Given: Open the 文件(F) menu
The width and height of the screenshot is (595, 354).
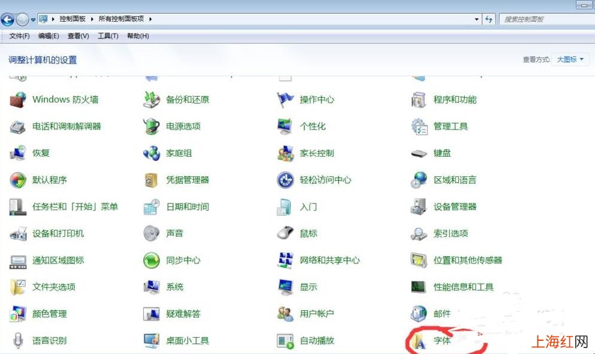Looking at the screenshot, I should pos(19,36).
